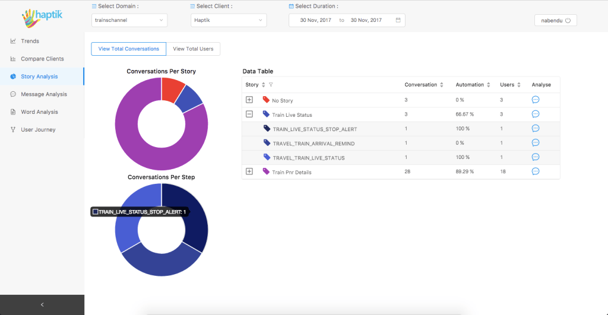Image resolution: width=608 pixels, height=315 pixels.
Task: Click analyse icon for Train Live Status
Action: tap(535, 114)
